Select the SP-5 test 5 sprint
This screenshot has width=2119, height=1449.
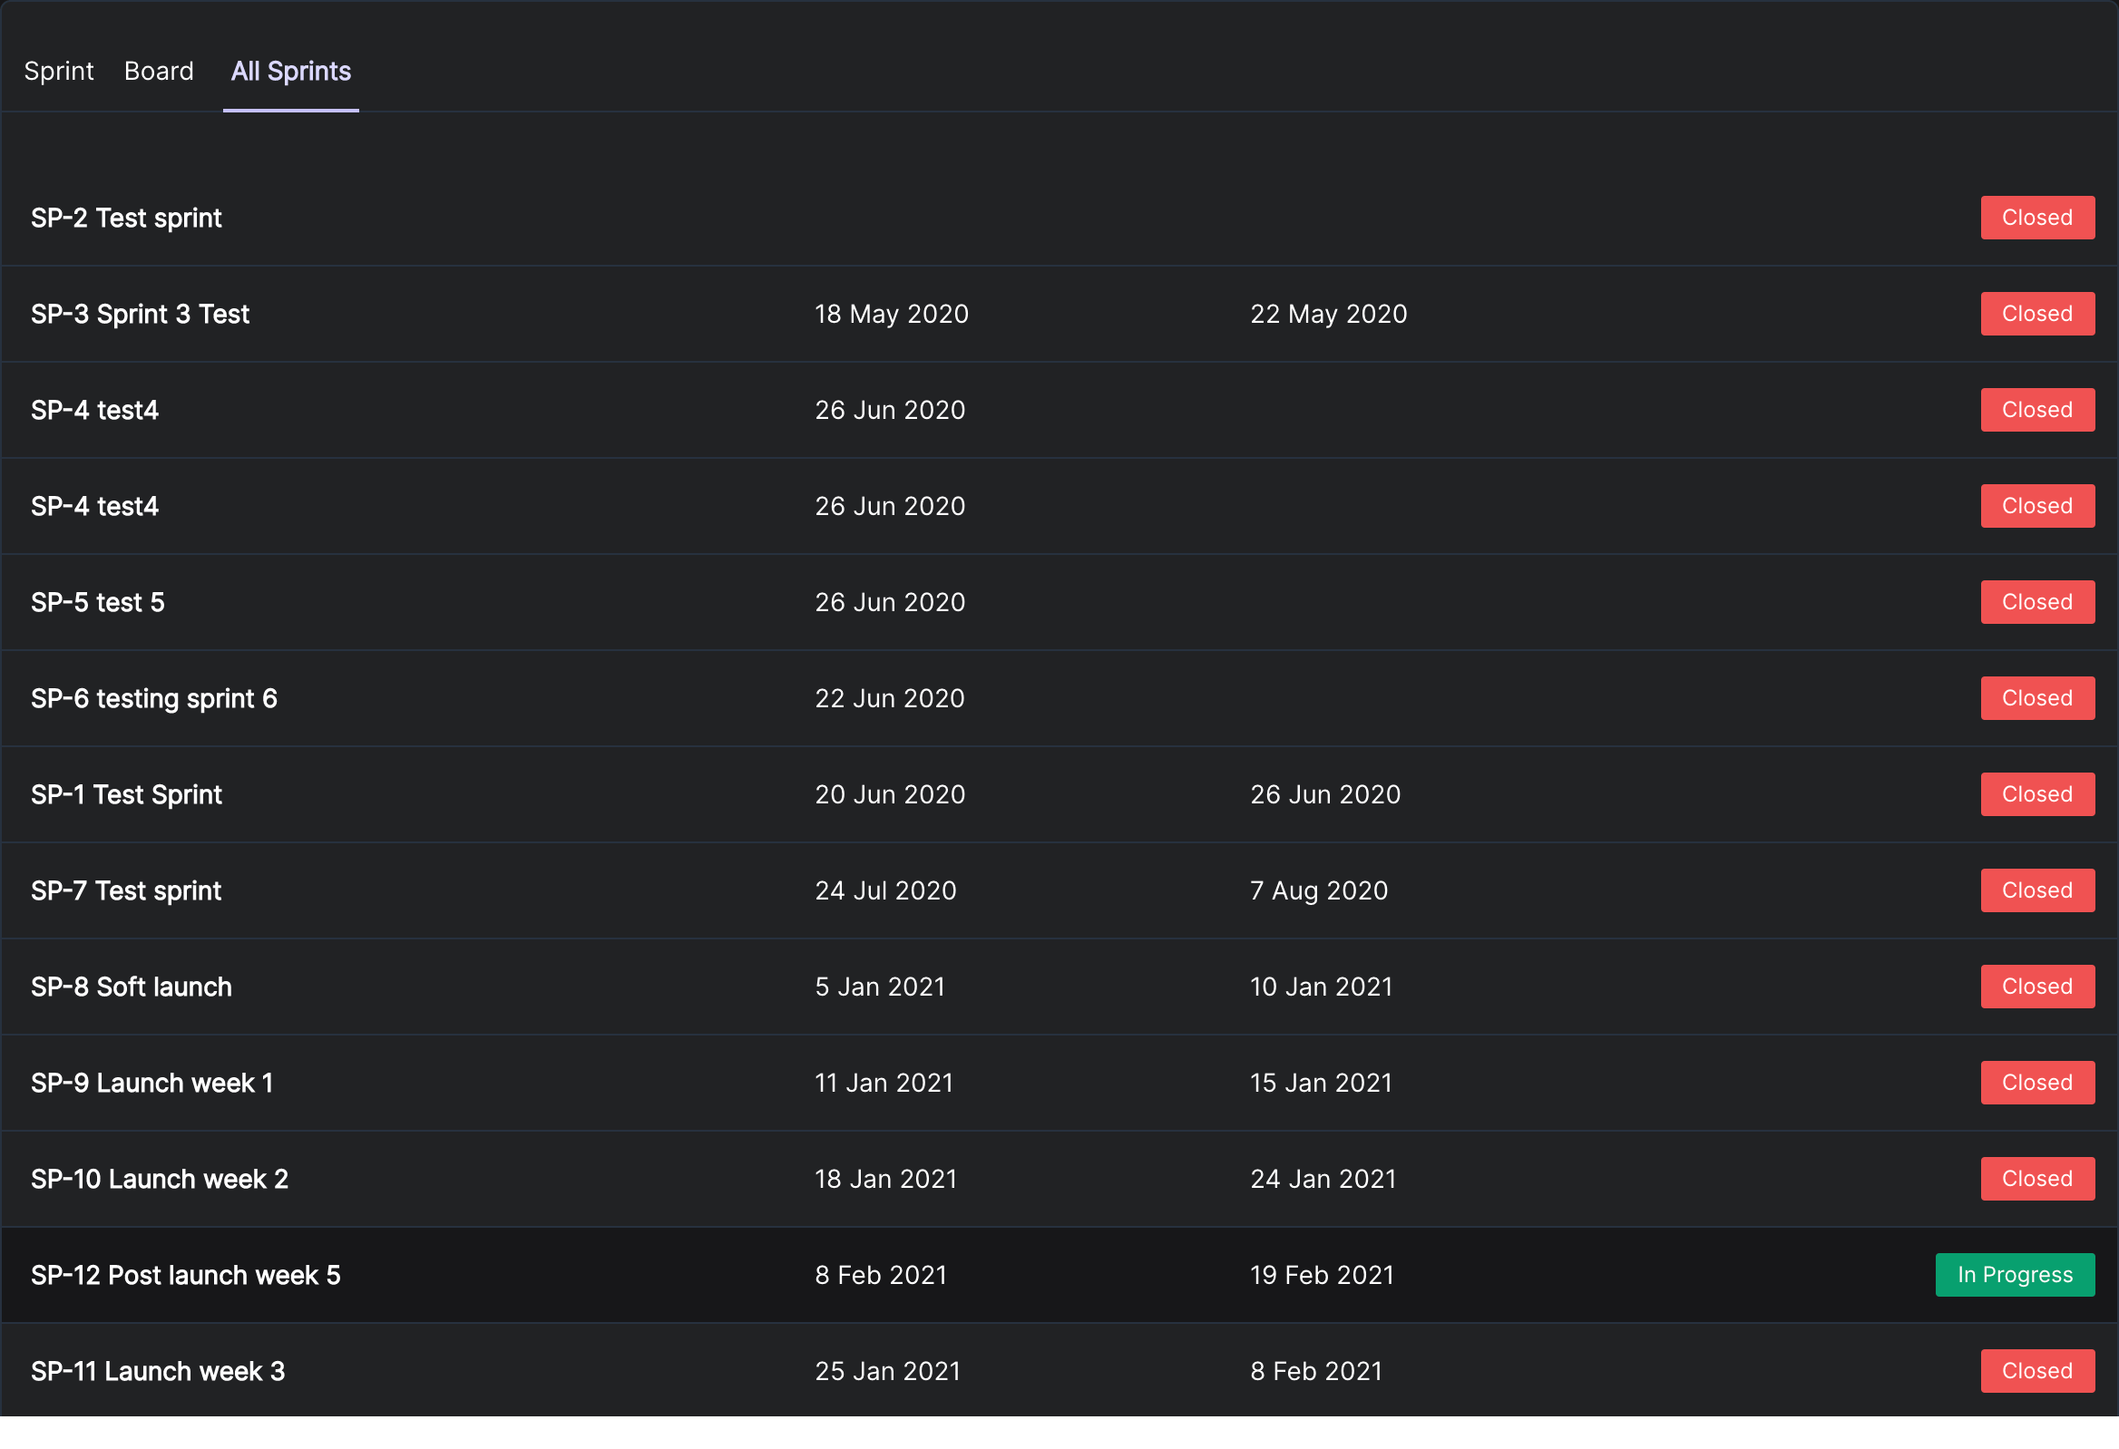pyautogui.click(x=99, y=602)
